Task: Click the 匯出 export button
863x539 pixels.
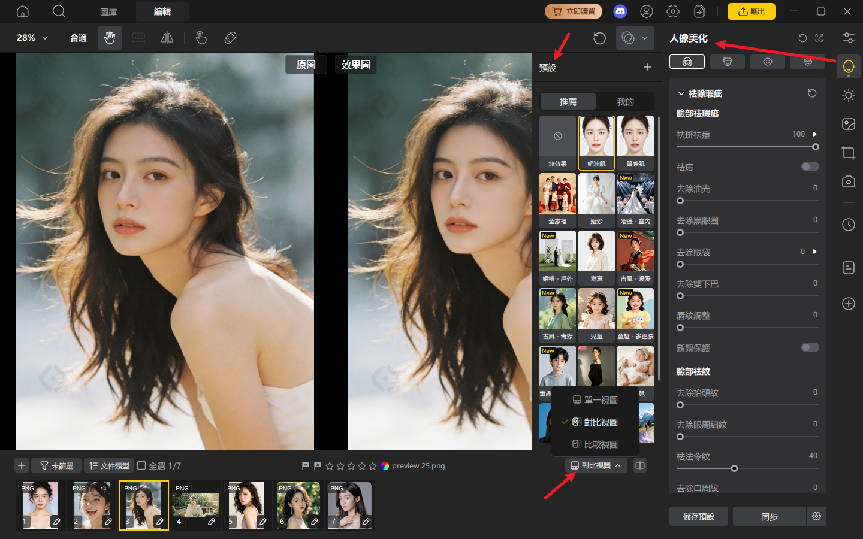Action: 752,11
